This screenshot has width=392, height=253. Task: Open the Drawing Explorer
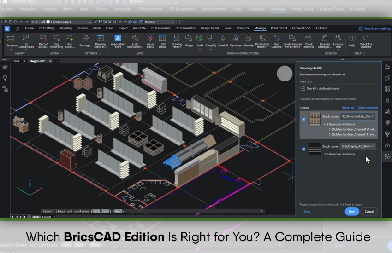(x=100, y=41)
